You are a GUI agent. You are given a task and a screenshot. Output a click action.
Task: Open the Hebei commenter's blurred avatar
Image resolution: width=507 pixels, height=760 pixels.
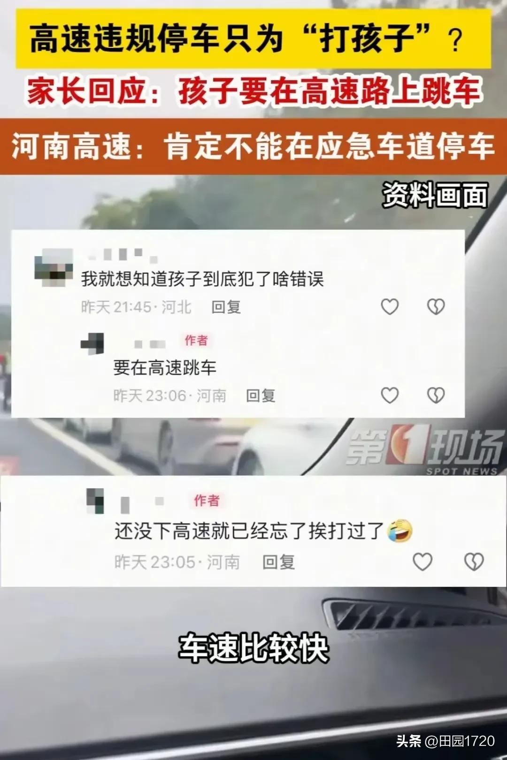pos(54,267)
